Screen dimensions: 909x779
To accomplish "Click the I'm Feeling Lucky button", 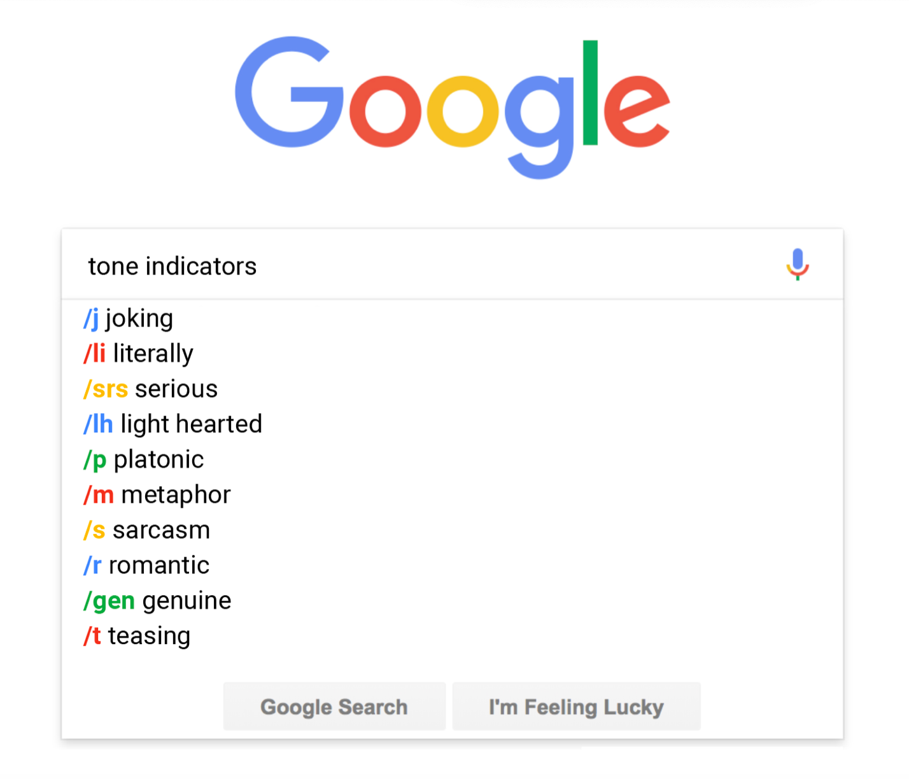I will [x=576, y=706].
